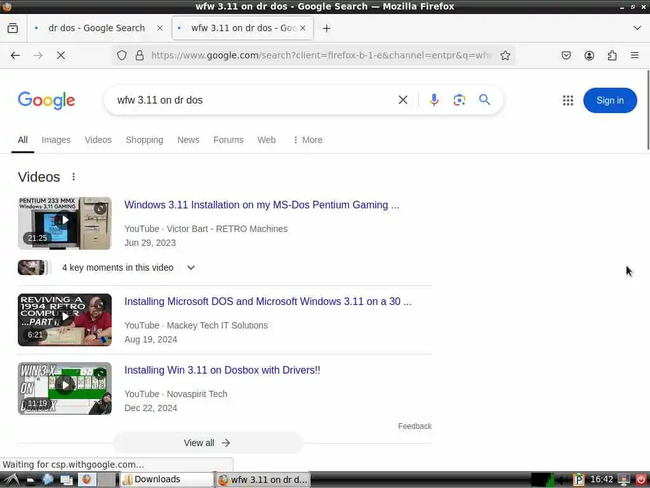650x488 pixels.
Task: Switch to Images results
Action: (x=56, y=140)
